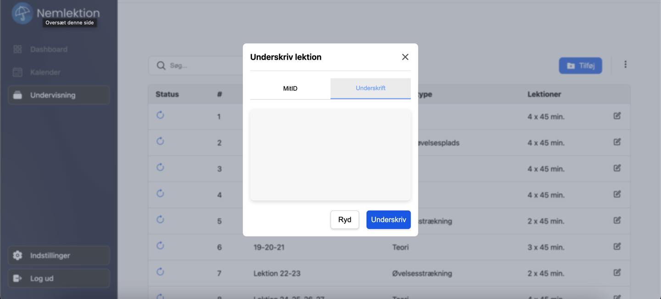661x299 pixels.
Task: Edit the Lektion 22-23 row
Action: coord(617,273)
